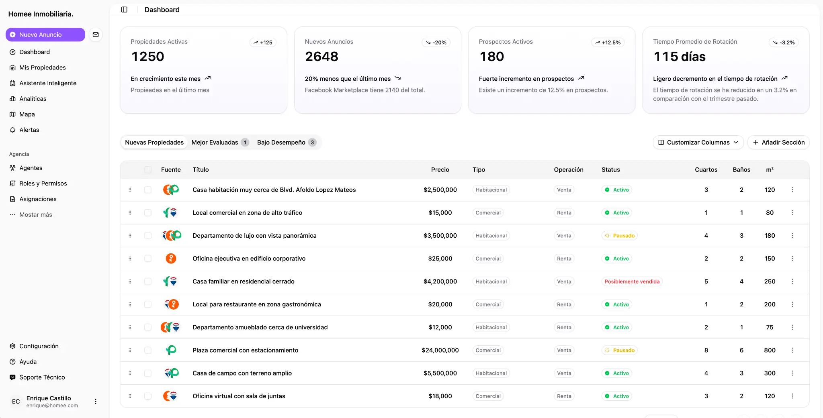The width and height of the screenshot is (823, 418).
Task: Click the Nuevo Anuncio button
Action: pyautogui.click(x=45, y=35)
